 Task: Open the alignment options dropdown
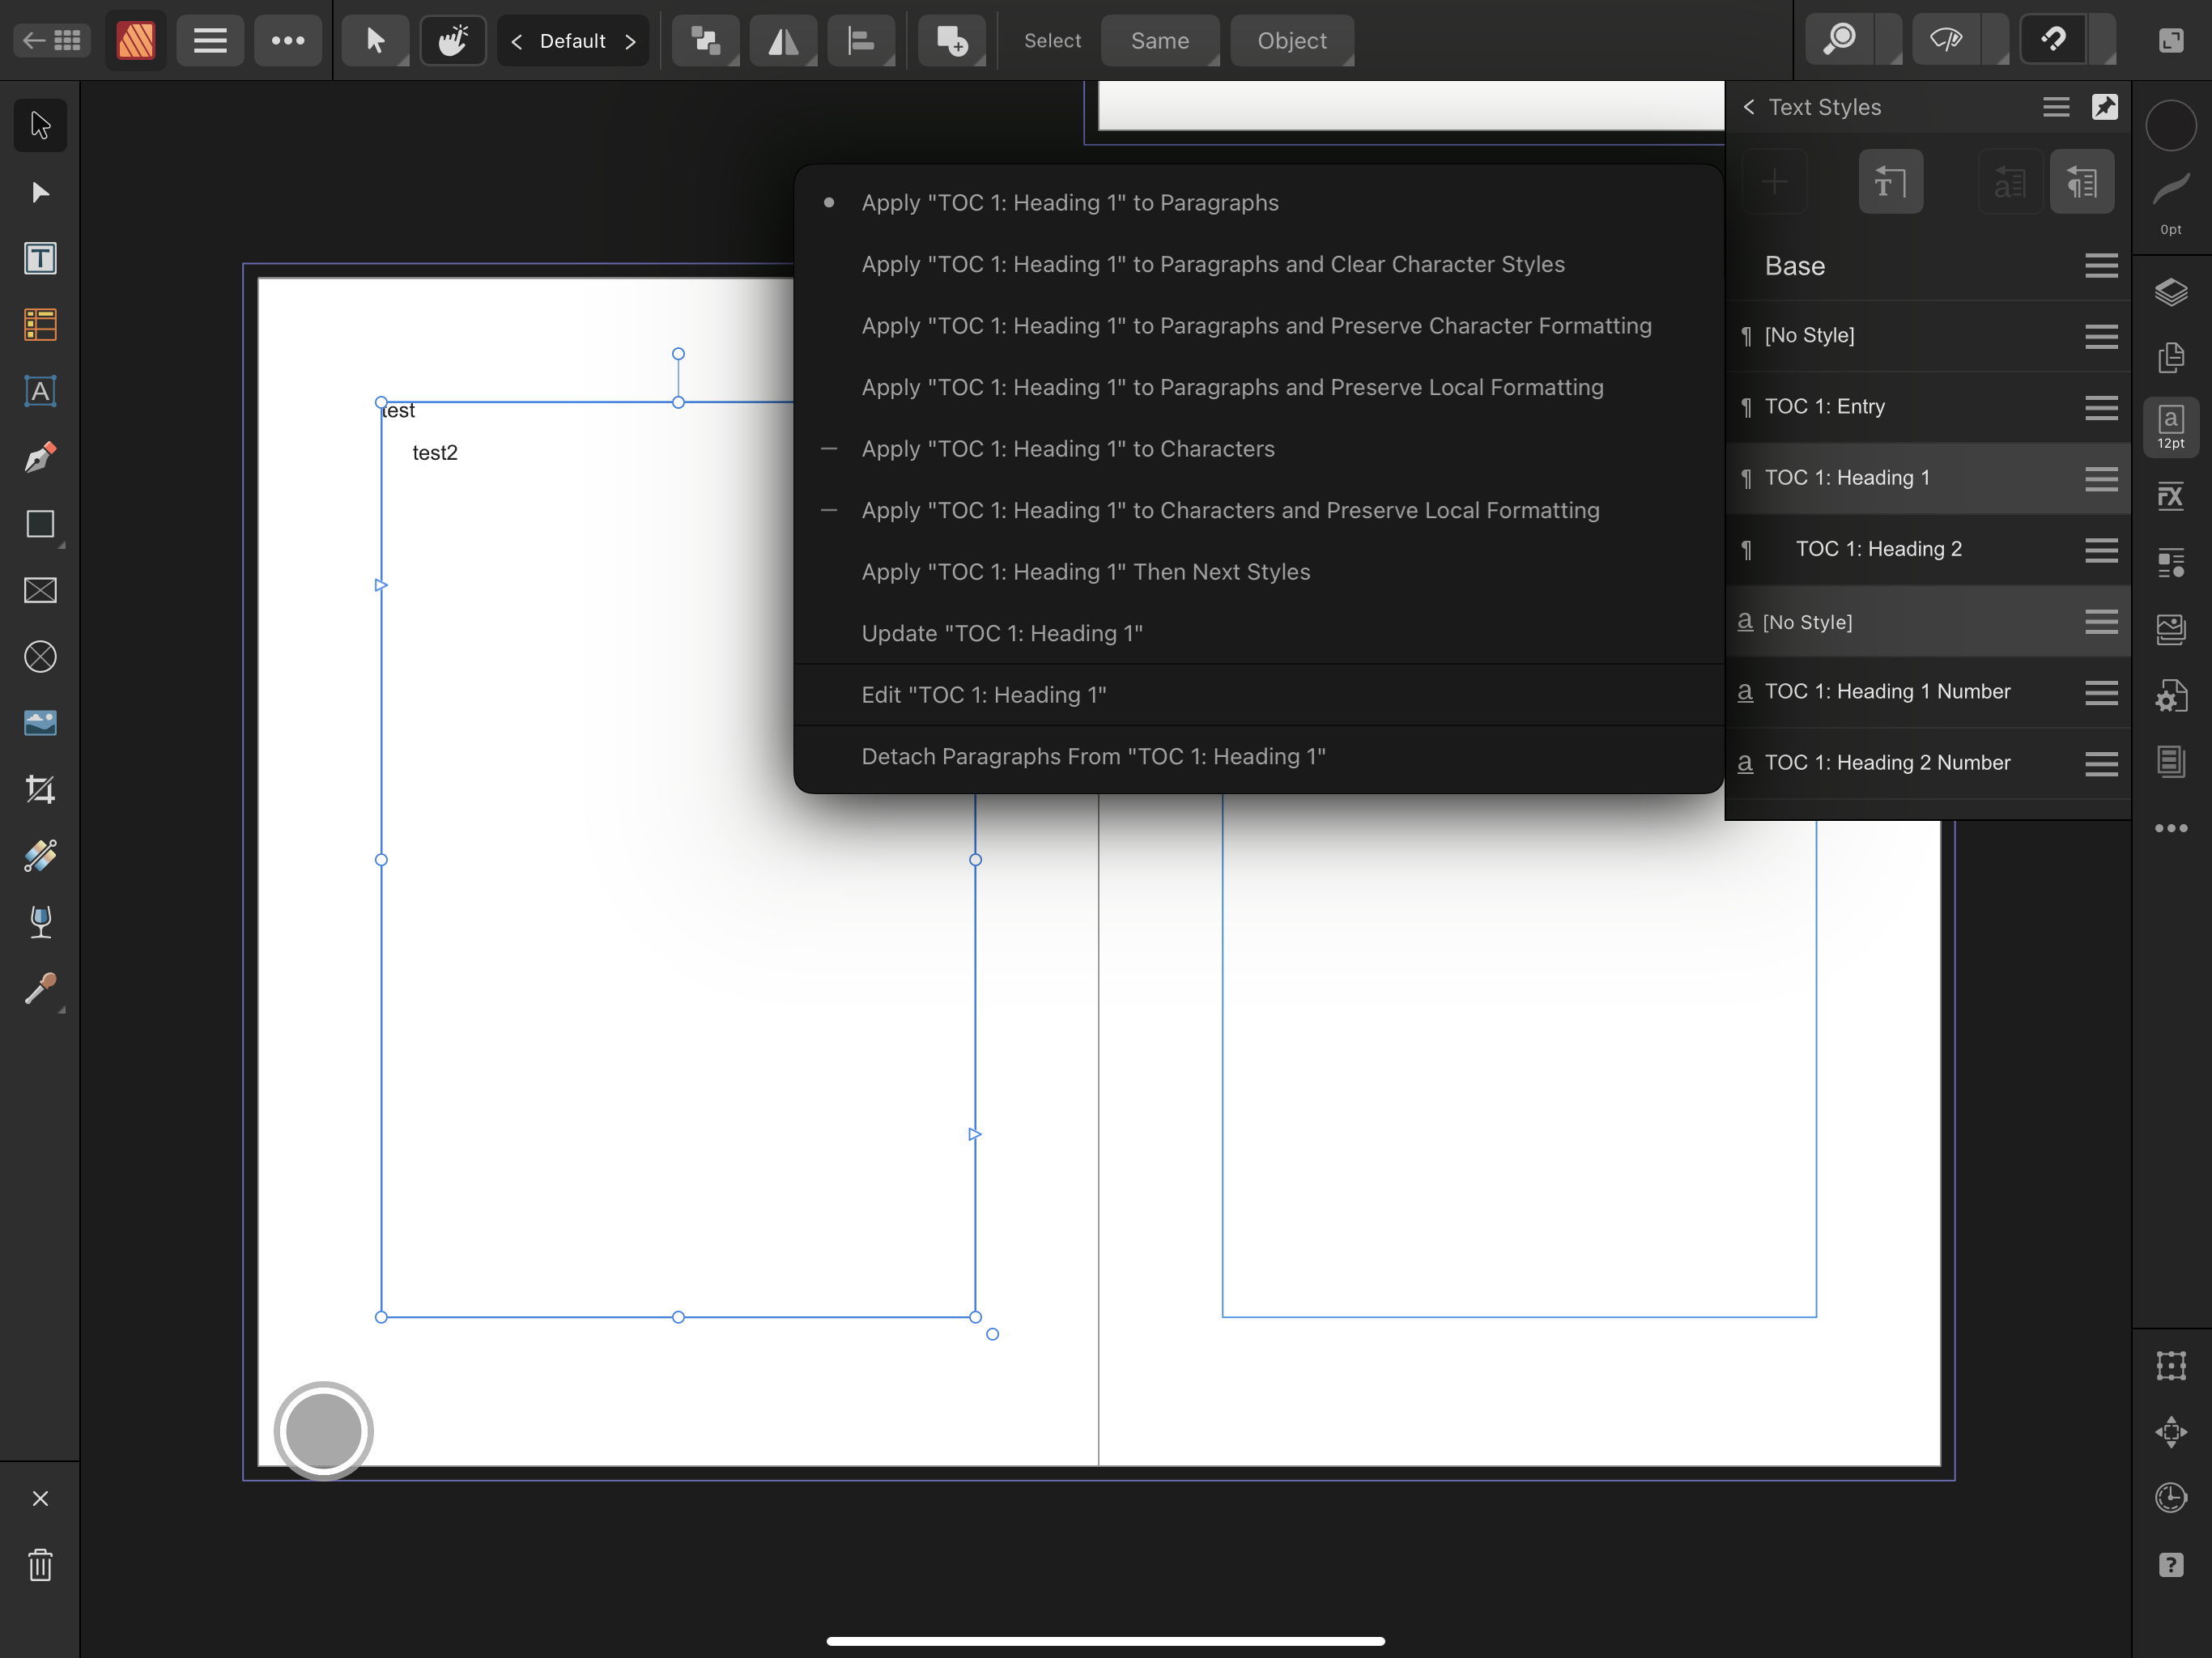(x=861, y=41)
